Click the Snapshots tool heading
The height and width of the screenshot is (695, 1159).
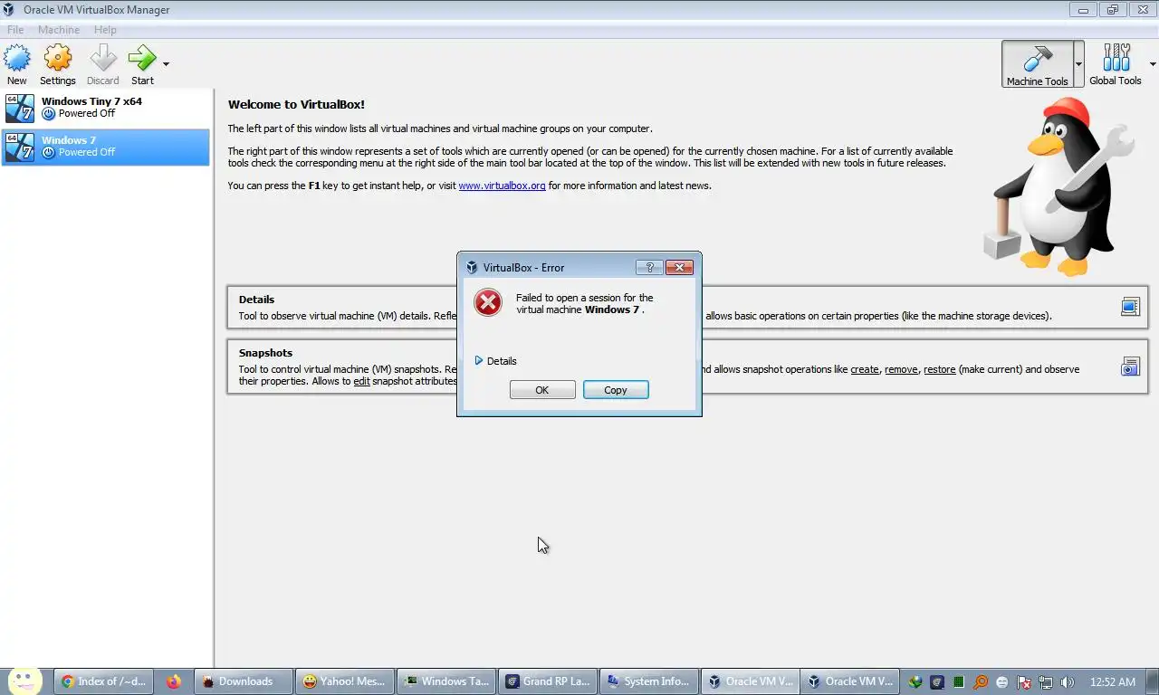[265, 353]
